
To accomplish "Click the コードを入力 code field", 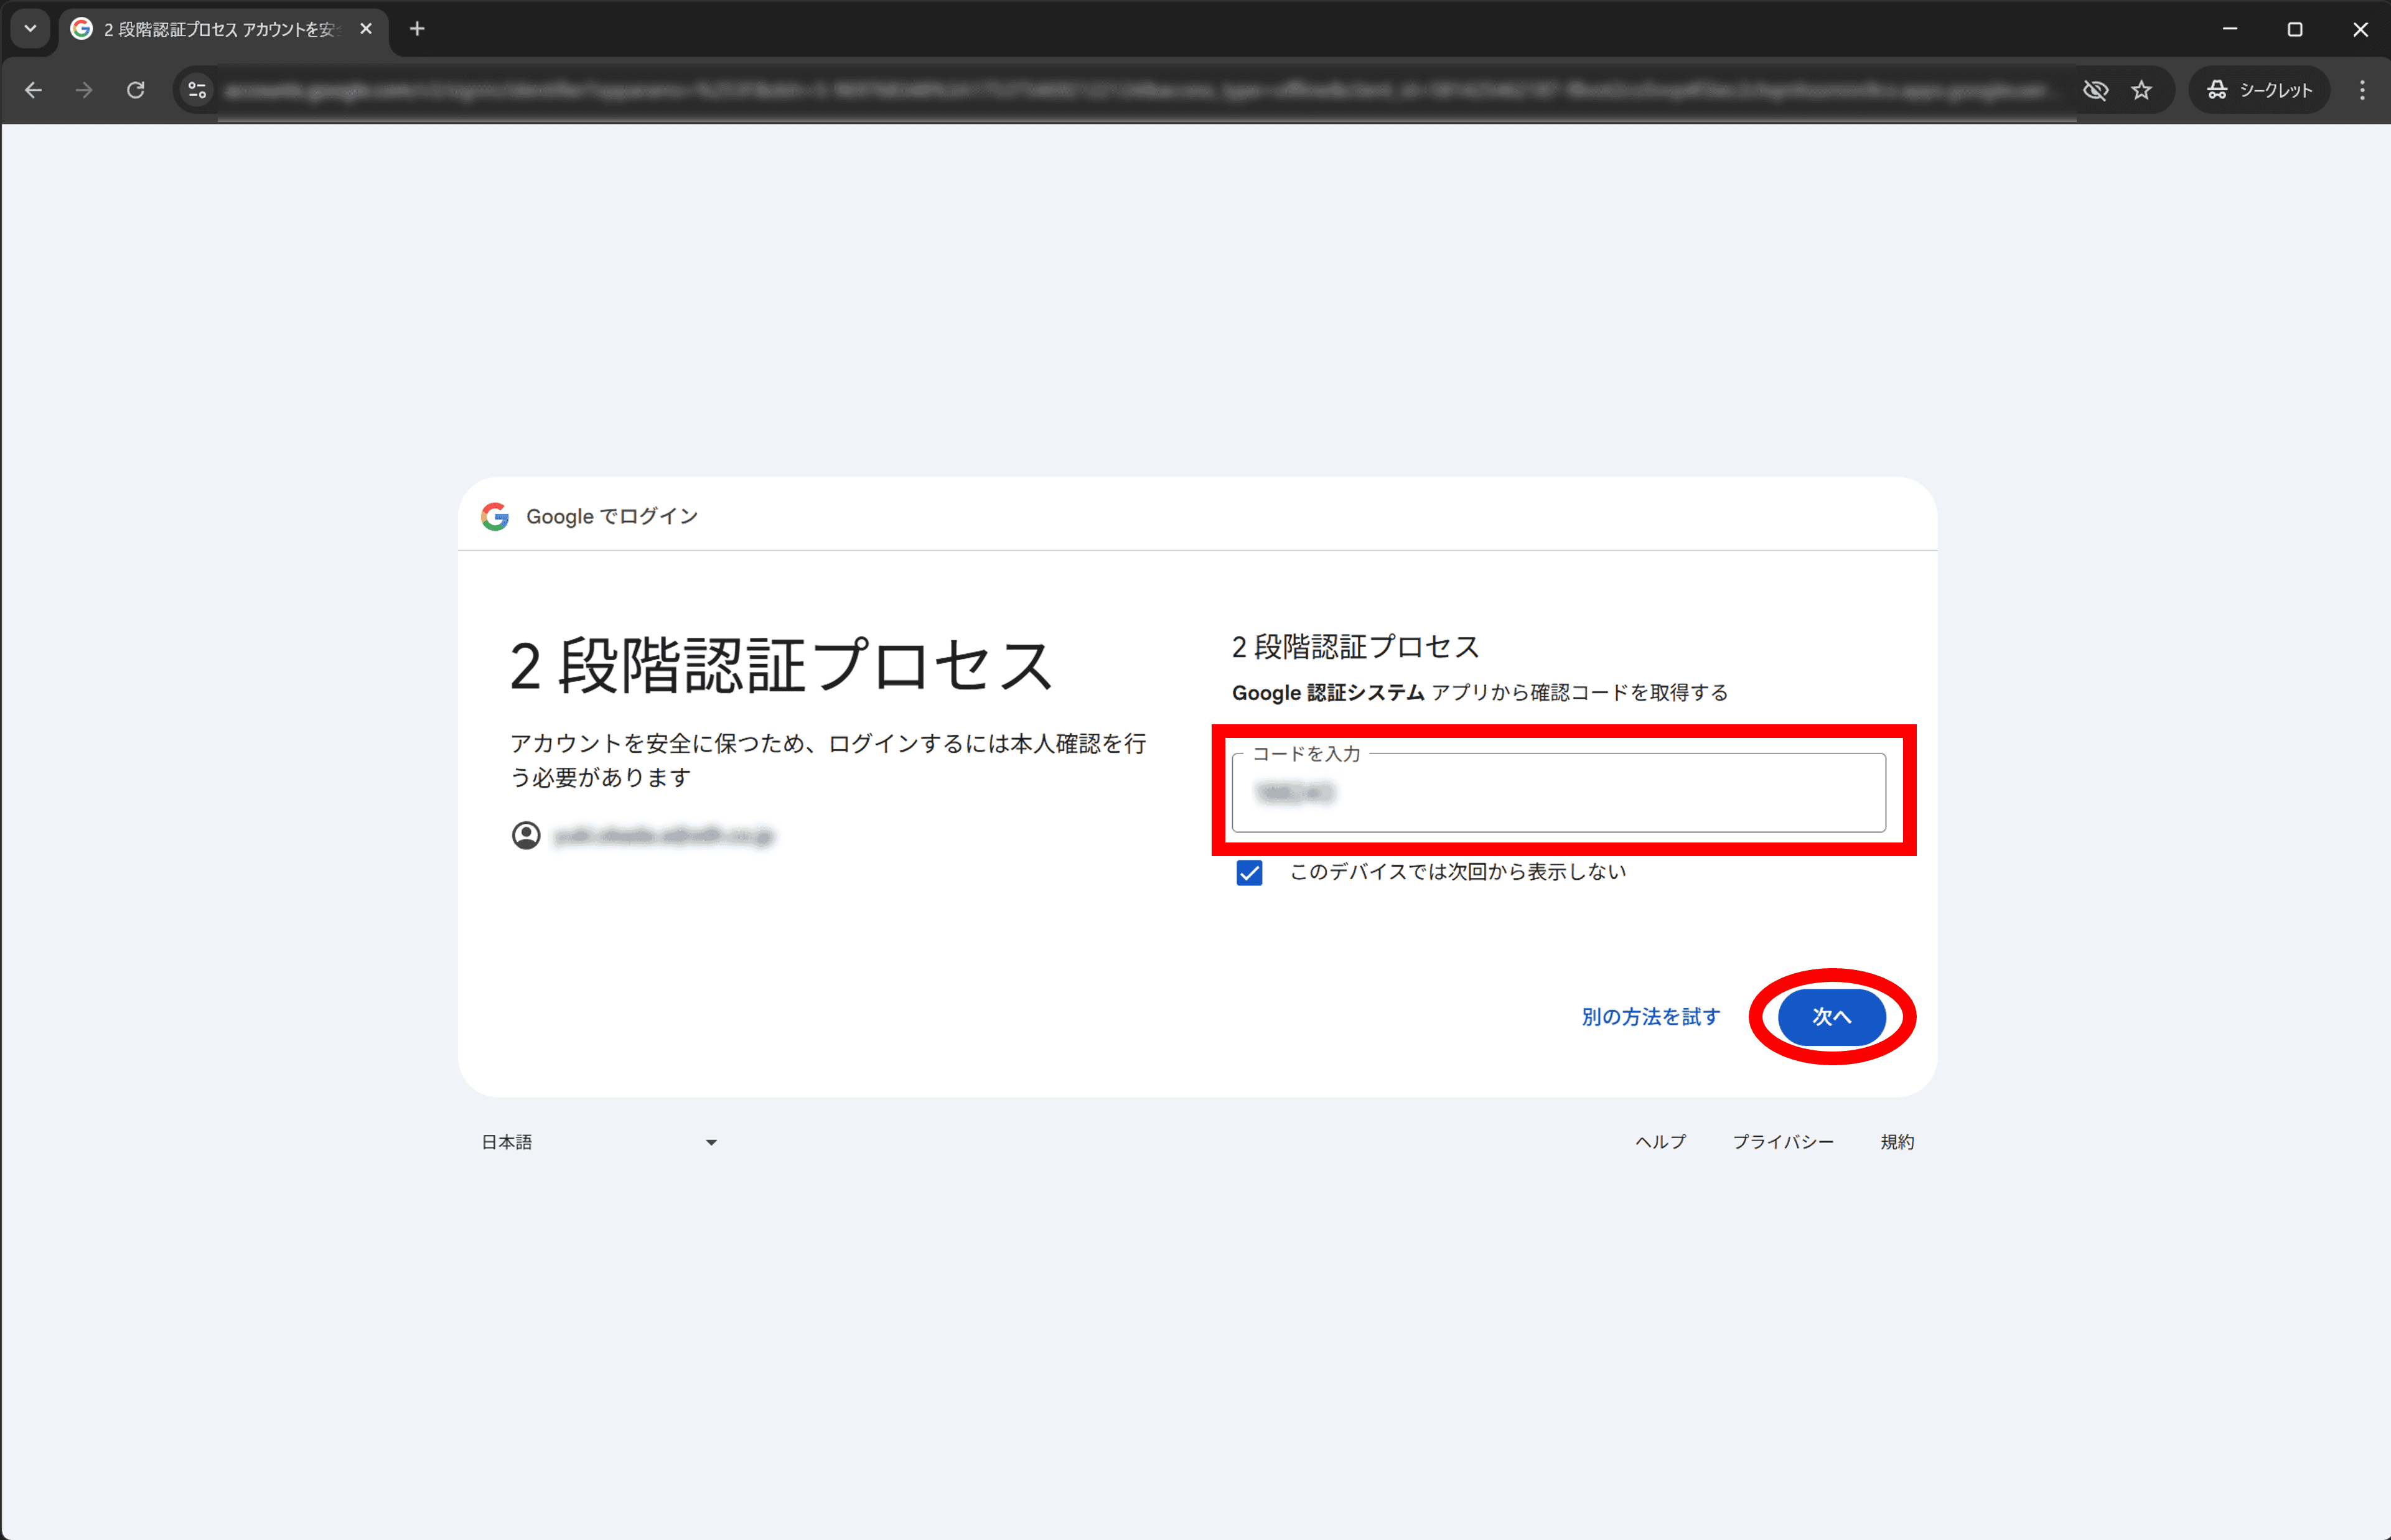I will (1558, 793).
